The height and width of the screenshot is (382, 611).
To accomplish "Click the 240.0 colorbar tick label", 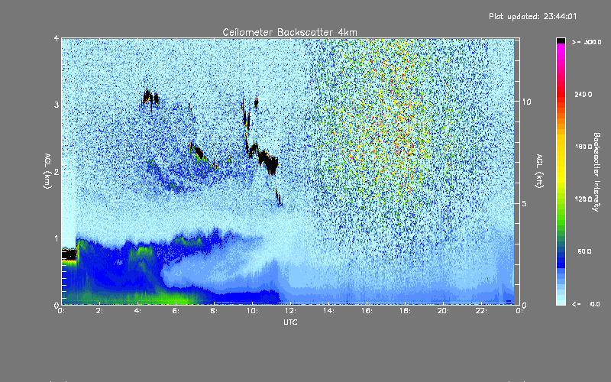I will 584,95.
